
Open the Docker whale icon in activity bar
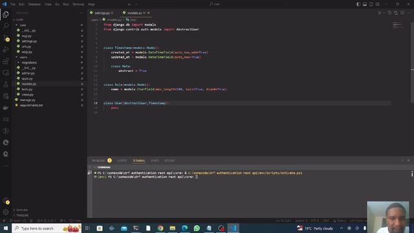pos(6,107)
